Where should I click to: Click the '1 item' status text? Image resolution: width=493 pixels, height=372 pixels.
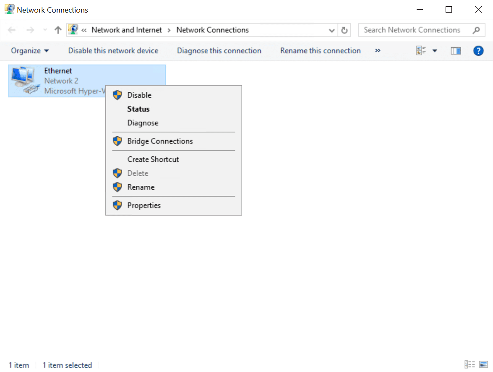tap(19, 365)
